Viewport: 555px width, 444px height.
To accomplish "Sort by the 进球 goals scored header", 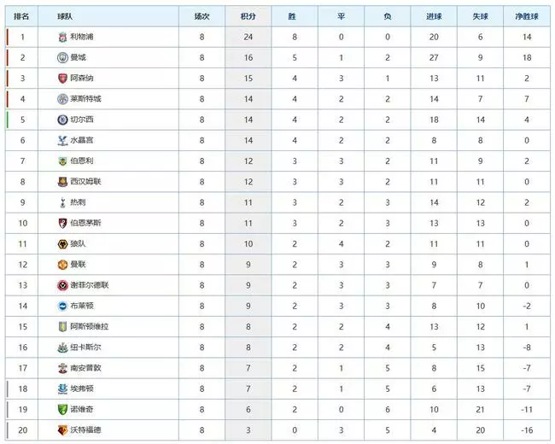I will click(434, 16).
